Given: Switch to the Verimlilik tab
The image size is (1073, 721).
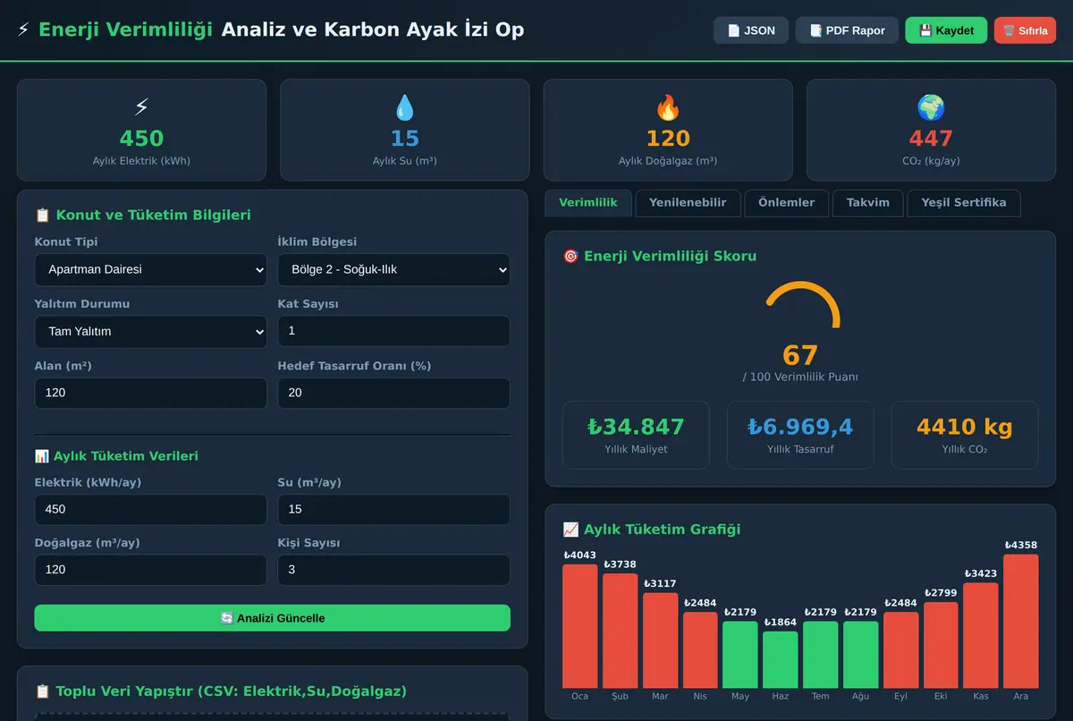Looking at the screenshot, I should (588, 203).
